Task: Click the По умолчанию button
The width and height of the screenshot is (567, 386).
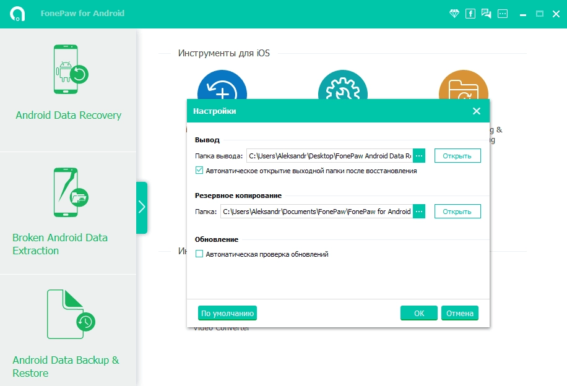Action: (227, 314)
